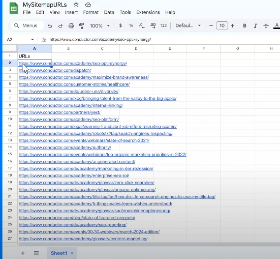The width and height of the screenshot is (280, 259).
Task: Open the state-of-search-2021 webinar link
Action: (84, 140)
